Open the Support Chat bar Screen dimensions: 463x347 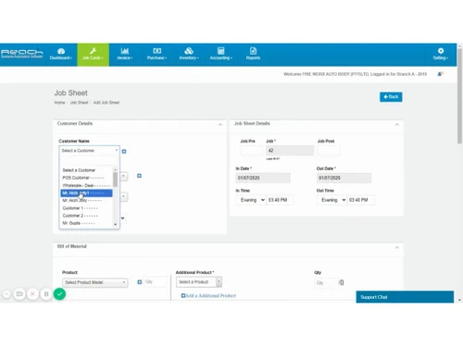point(405,297)
